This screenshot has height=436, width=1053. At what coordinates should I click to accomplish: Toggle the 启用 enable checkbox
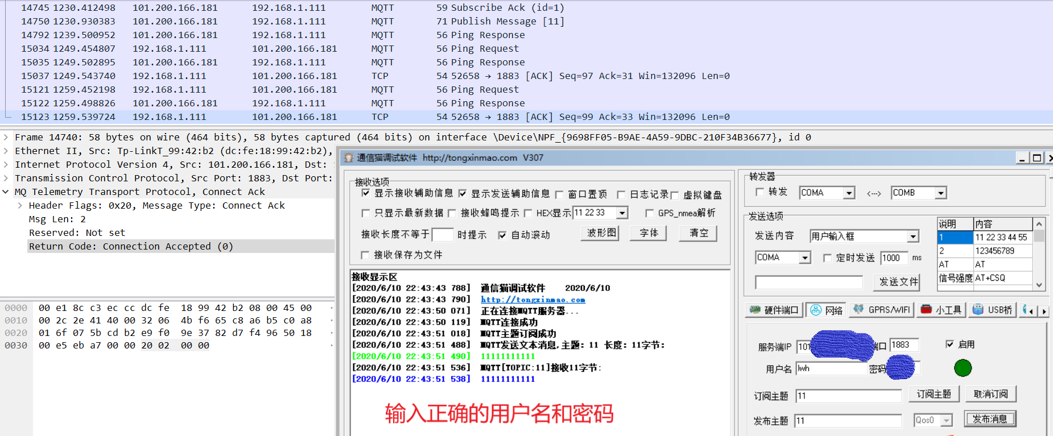click(x=949, y=344)
